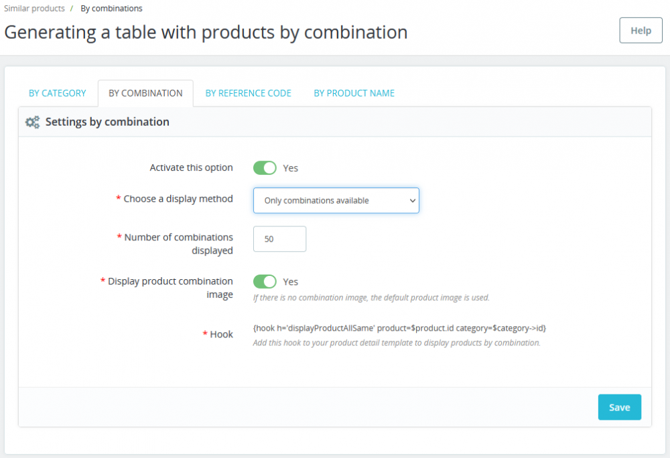This screenshot has height=458, width=670.
Task: Click inside the Number of combinations field
Action: [279, 238]
